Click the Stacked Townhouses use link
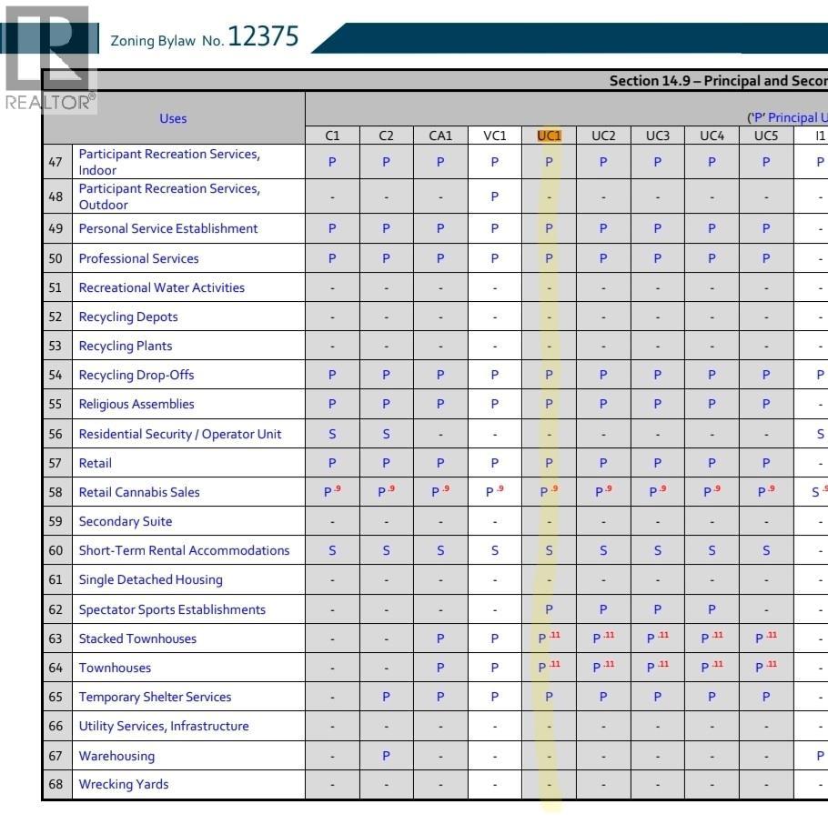Image resolution: width=828 pixels, height=824 pixels. [x=137, y=638]
